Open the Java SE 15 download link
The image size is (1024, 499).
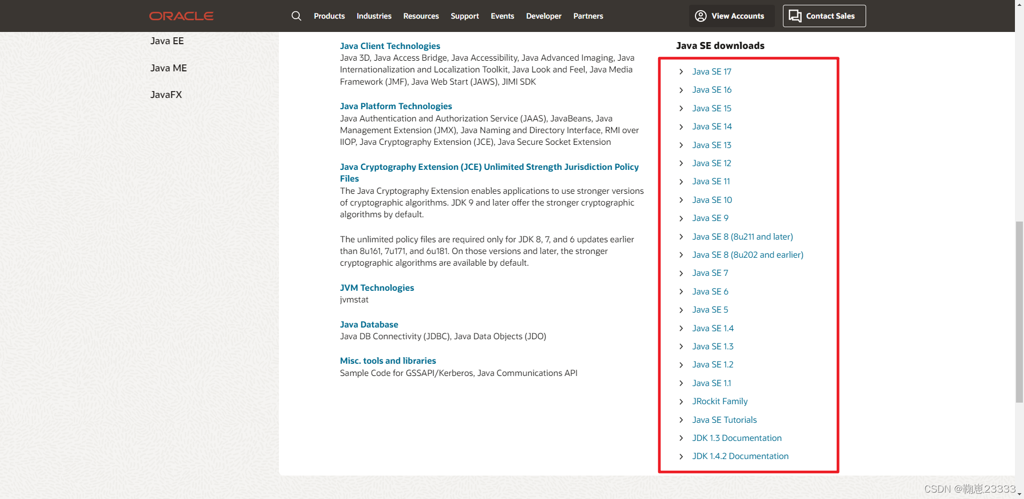pos(711,108)
